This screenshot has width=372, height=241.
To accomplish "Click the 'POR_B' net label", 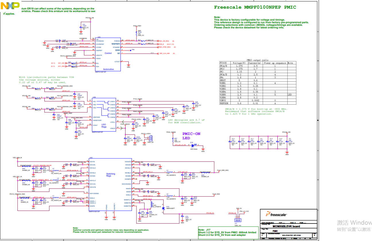I will click(161, 44).
